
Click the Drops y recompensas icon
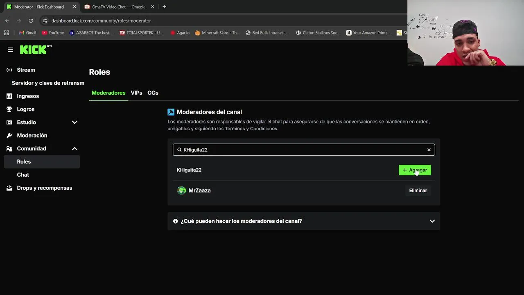(9, 188)
